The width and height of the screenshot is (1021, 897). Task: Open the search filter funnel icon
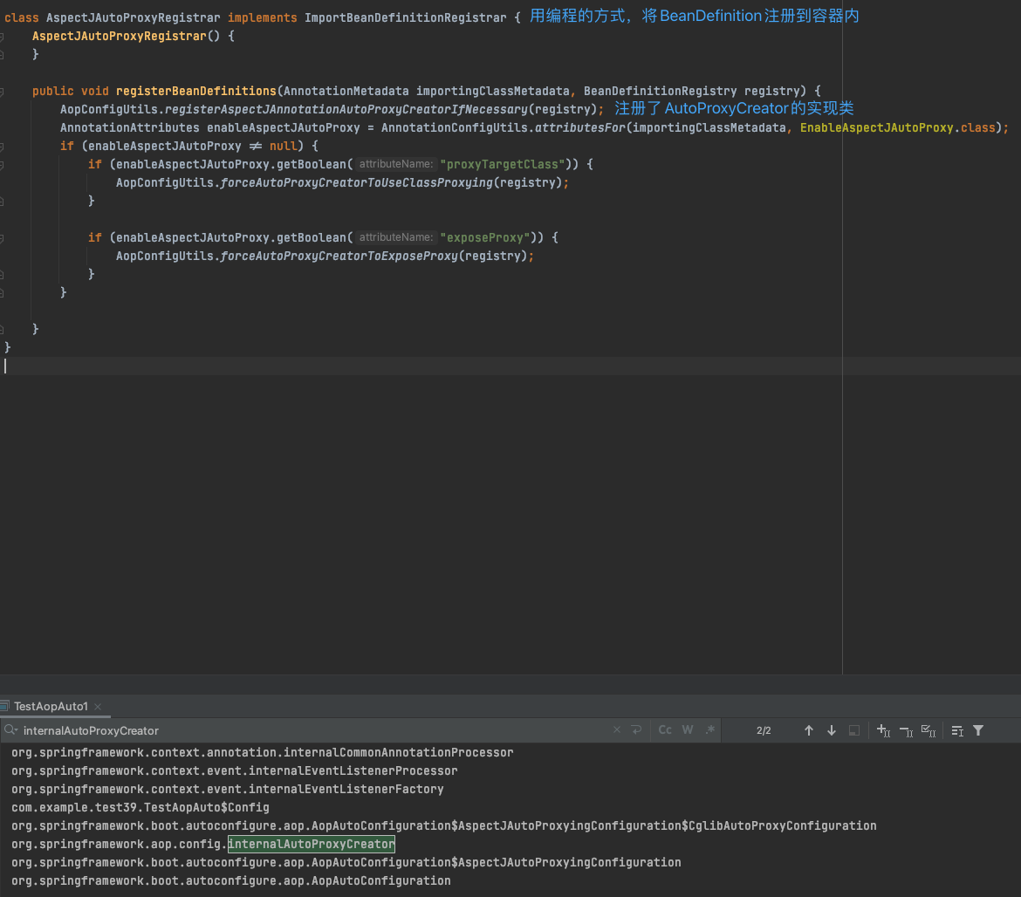point(978,730)
